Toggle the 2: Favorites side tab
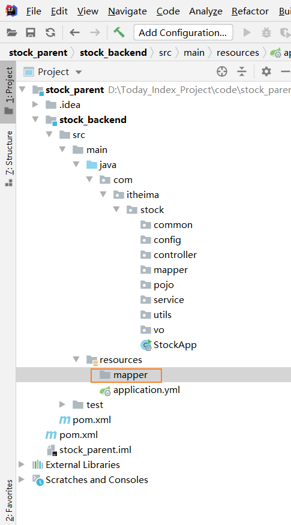Screen dimensions: 291x525 point(8,501)
